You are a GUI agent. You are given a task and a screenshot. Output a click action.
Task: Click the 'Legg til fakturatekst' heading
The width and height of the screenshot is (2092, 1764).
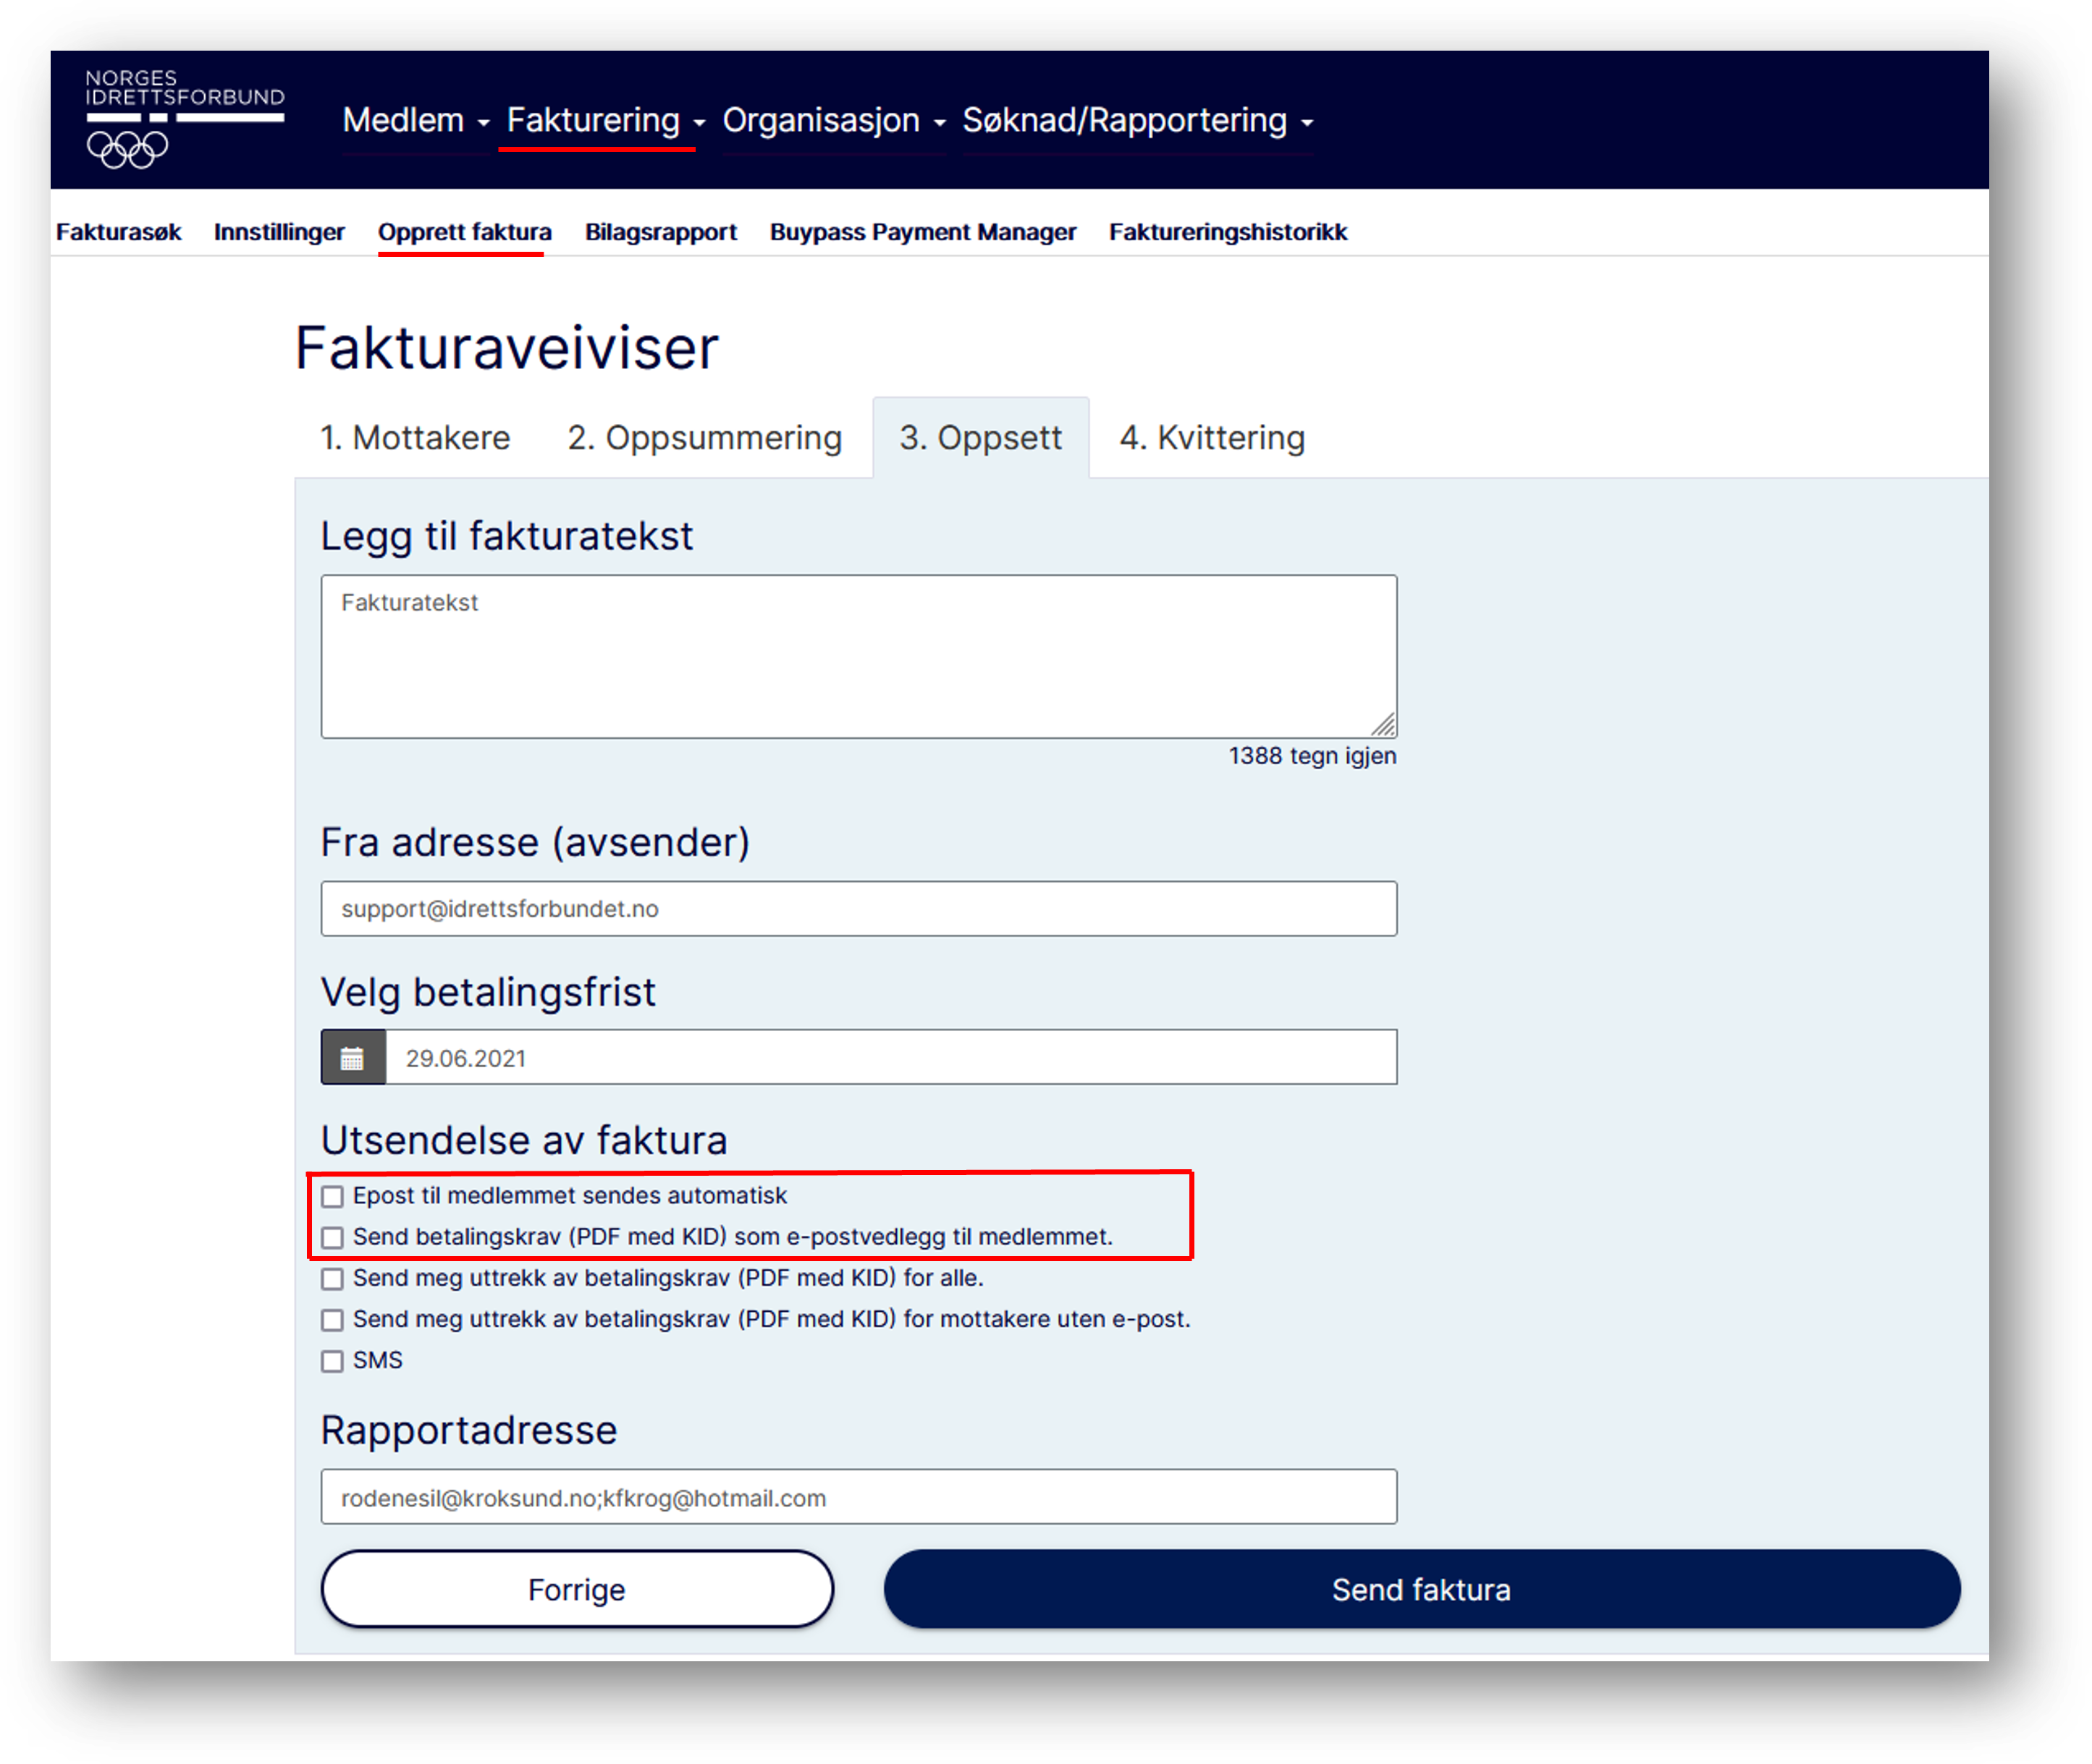tap(506, 537)
